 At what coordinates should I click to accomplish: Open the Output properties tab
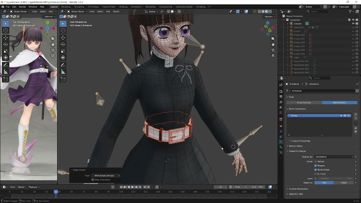point(281,97)
